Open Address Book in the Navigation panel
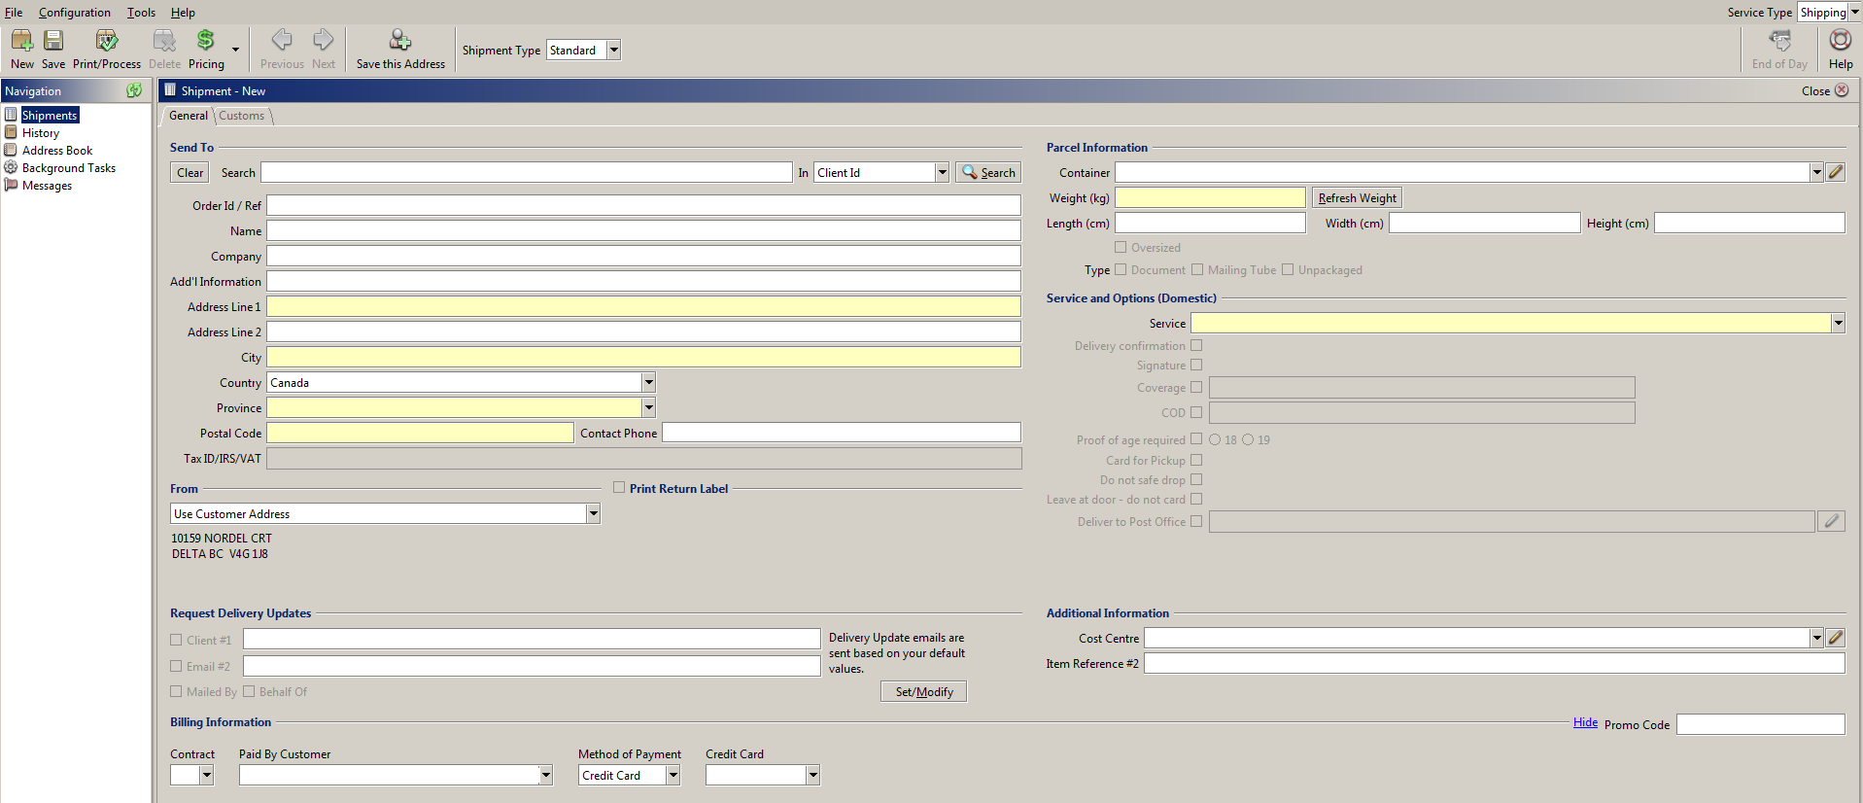 pos(57,151)
